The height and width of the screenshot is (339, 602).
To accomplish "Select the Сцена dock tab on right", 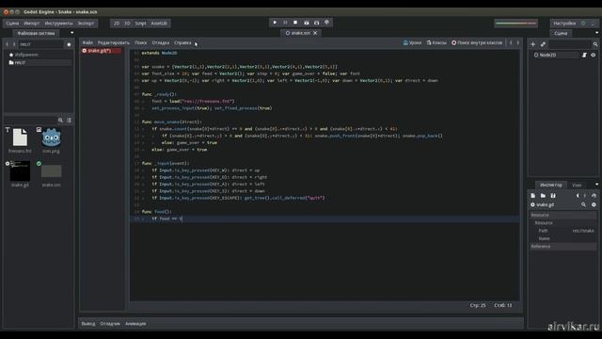I will (x=561, y=34).
